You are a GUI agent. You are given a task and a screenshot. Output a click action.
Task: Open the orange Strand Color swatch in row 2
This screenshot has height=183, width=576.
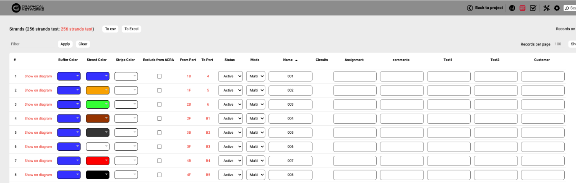[97, 90]
